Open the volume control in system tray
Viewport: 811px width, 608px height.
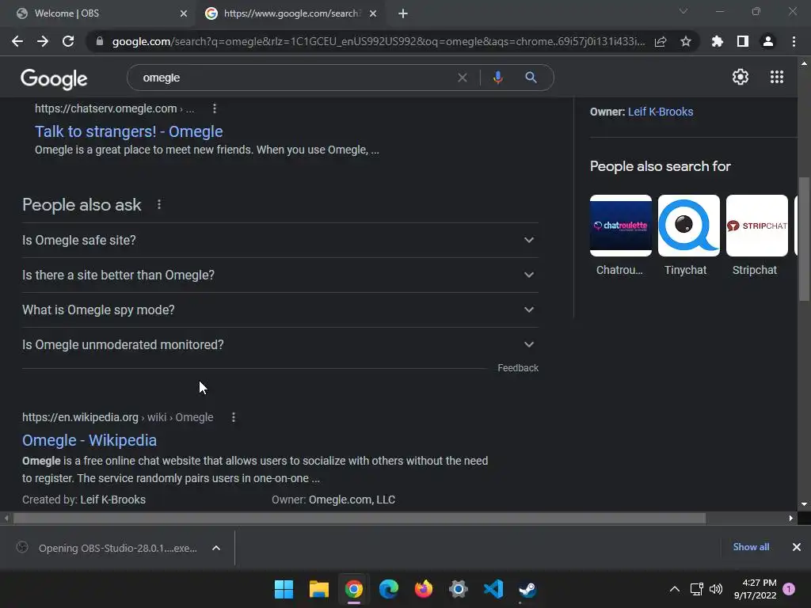pos(716,589)
